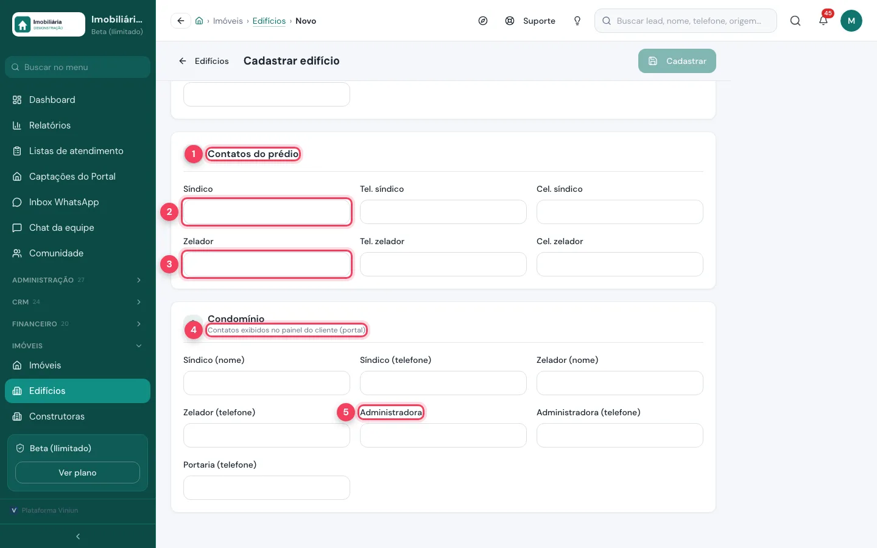The width and height of the screenshot is (877, 548).
Task: Focus the Síndico name field
Action: (x=267, y=212)
